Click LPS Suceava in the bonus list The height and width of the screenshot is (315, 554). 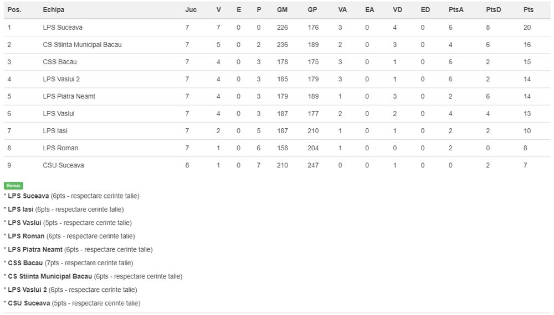(x=28, y=196)
